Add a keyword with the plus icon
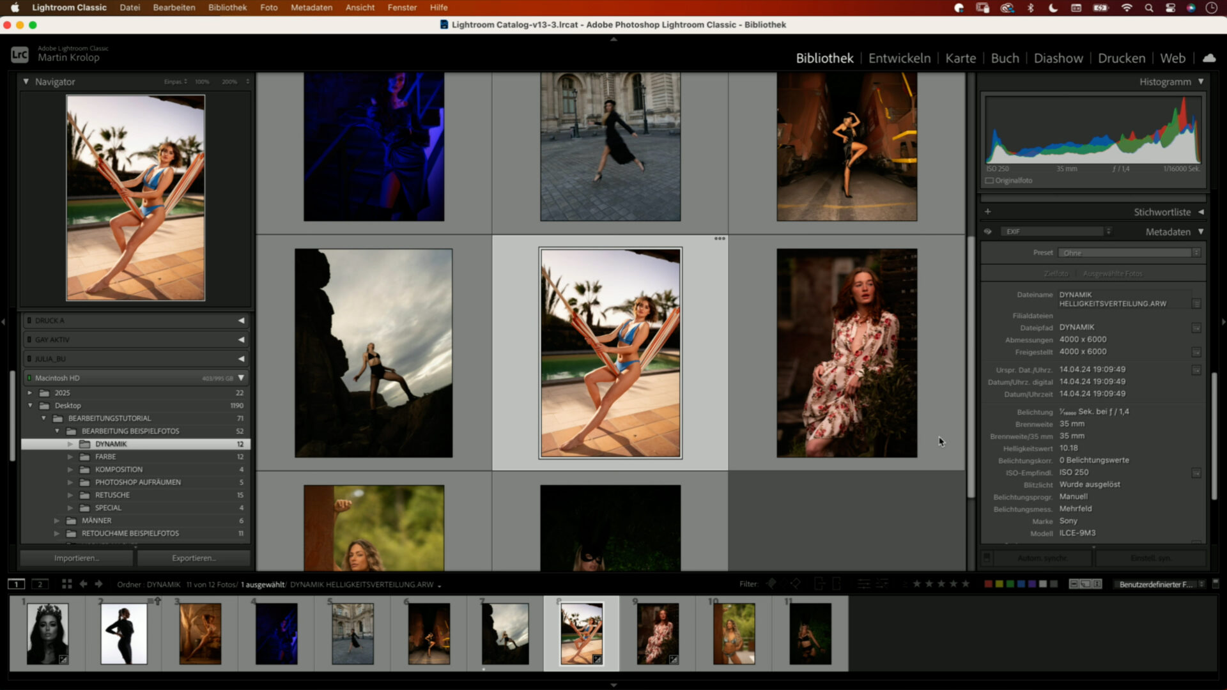 coord(987,211)
